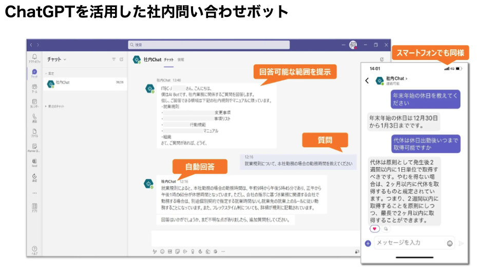The width and height of the screenshot is (493, 277).
Task: Switch to the 情報 tab
Action: click(181, 60)
